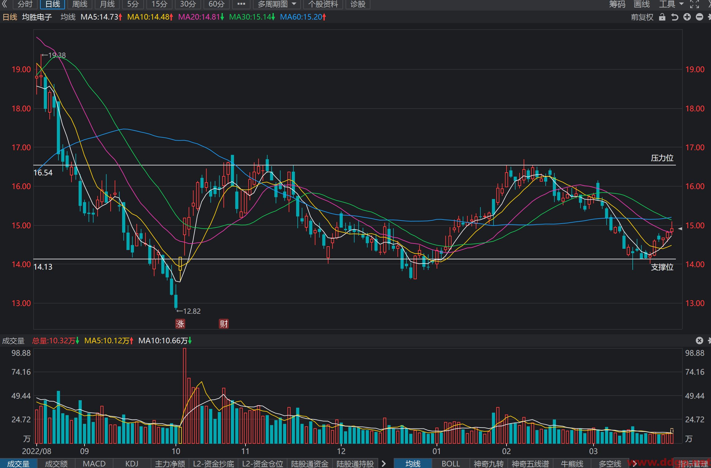Open the 多周期图 dropdown
This screenshot has width=711, height=468.
[277, 4]
